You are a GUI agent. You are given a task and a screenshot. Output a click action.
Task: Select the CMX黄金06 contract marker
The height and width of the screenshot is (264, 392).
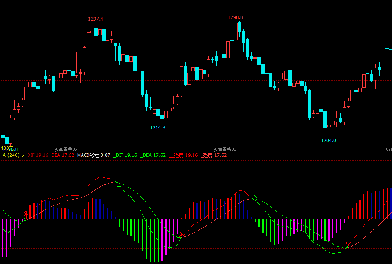coord(66,149)
